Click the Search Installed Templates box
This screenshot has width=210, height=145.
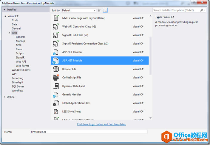[176, 10]
